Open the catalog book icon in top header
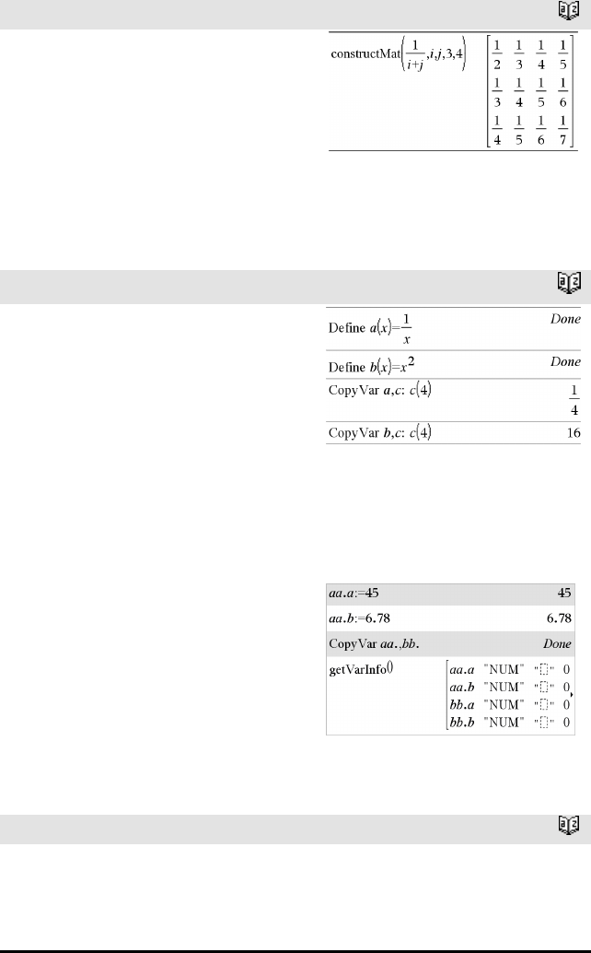This screenshot has height=953, width=591. pyautogui.click(x=569, y=11)
